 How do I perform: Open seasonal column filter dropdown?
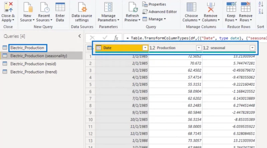(252, 48)
